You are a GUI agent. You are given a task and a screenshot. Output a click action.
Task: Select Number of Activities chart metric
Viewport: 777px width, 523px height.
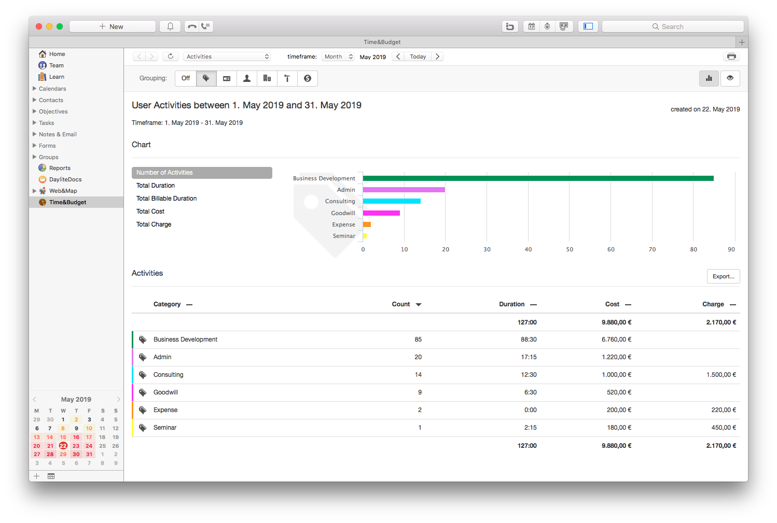click(x=202, y=173)
